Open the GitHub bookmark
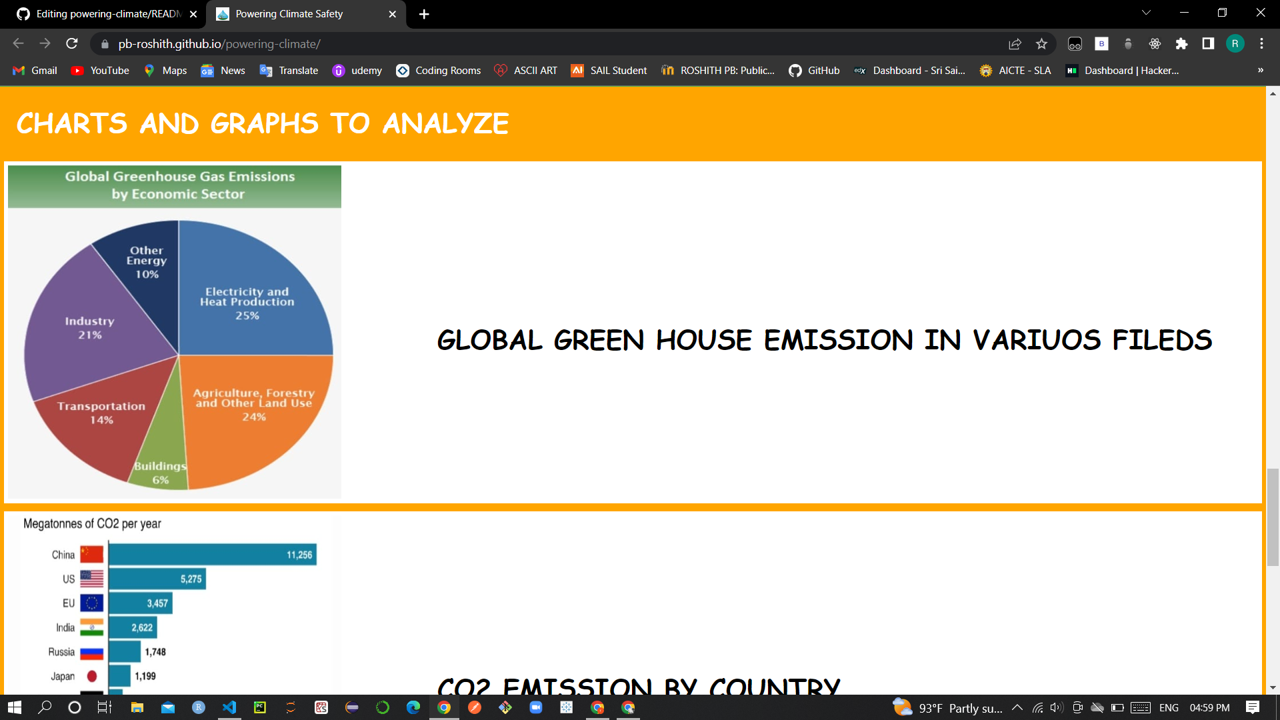The width and height of the screenshot is (1280, 720). coord(814,70)
